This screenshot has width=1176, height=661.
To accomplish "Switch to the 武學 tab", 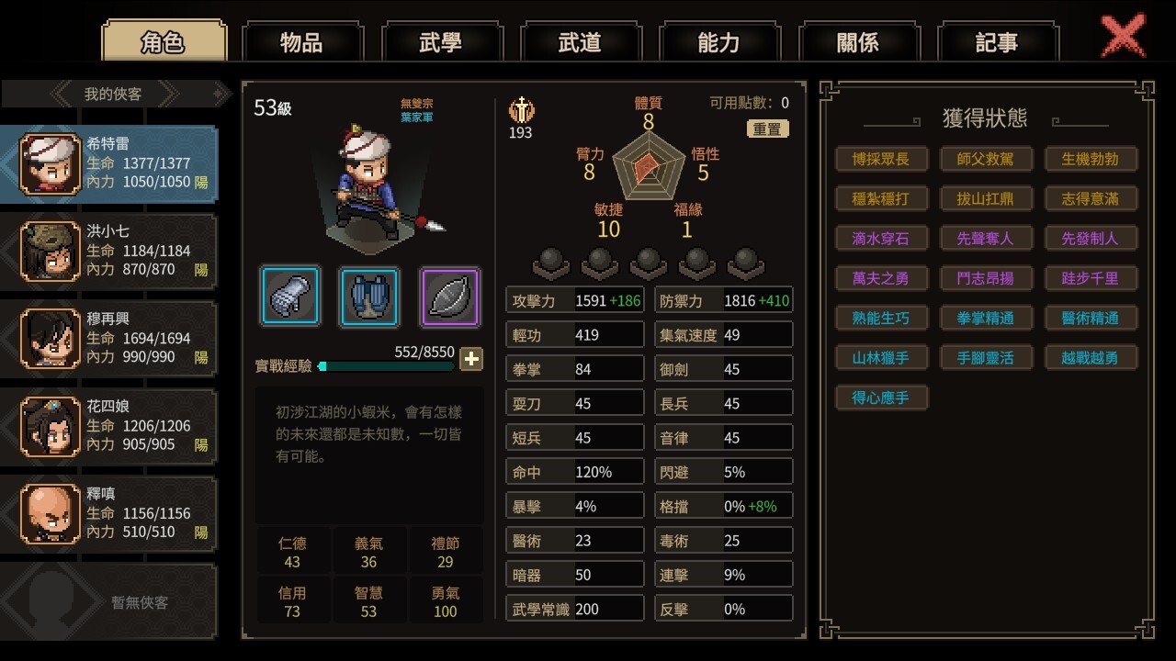I will (x=441, y=42).
